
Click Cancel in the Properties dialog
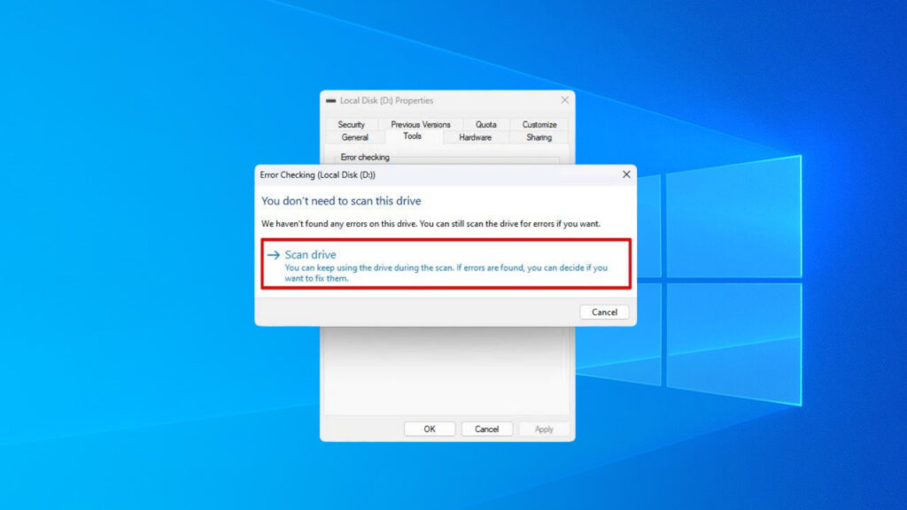coord(486,429)
